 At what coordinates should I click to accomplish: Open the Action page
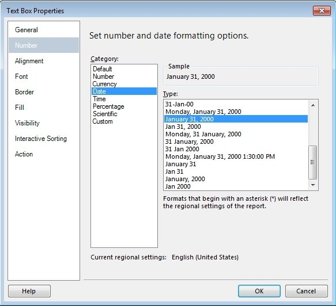[44, 154]
